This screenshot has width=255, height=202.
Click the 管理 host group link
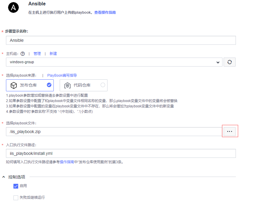(37, 54)
